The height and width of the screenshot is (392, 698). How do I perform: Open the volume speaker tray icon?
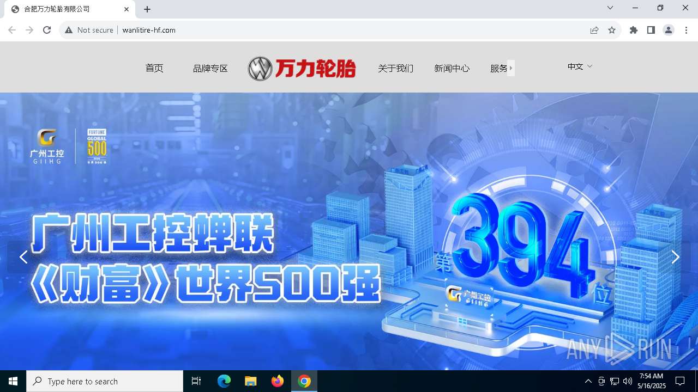tap(628, 381)
